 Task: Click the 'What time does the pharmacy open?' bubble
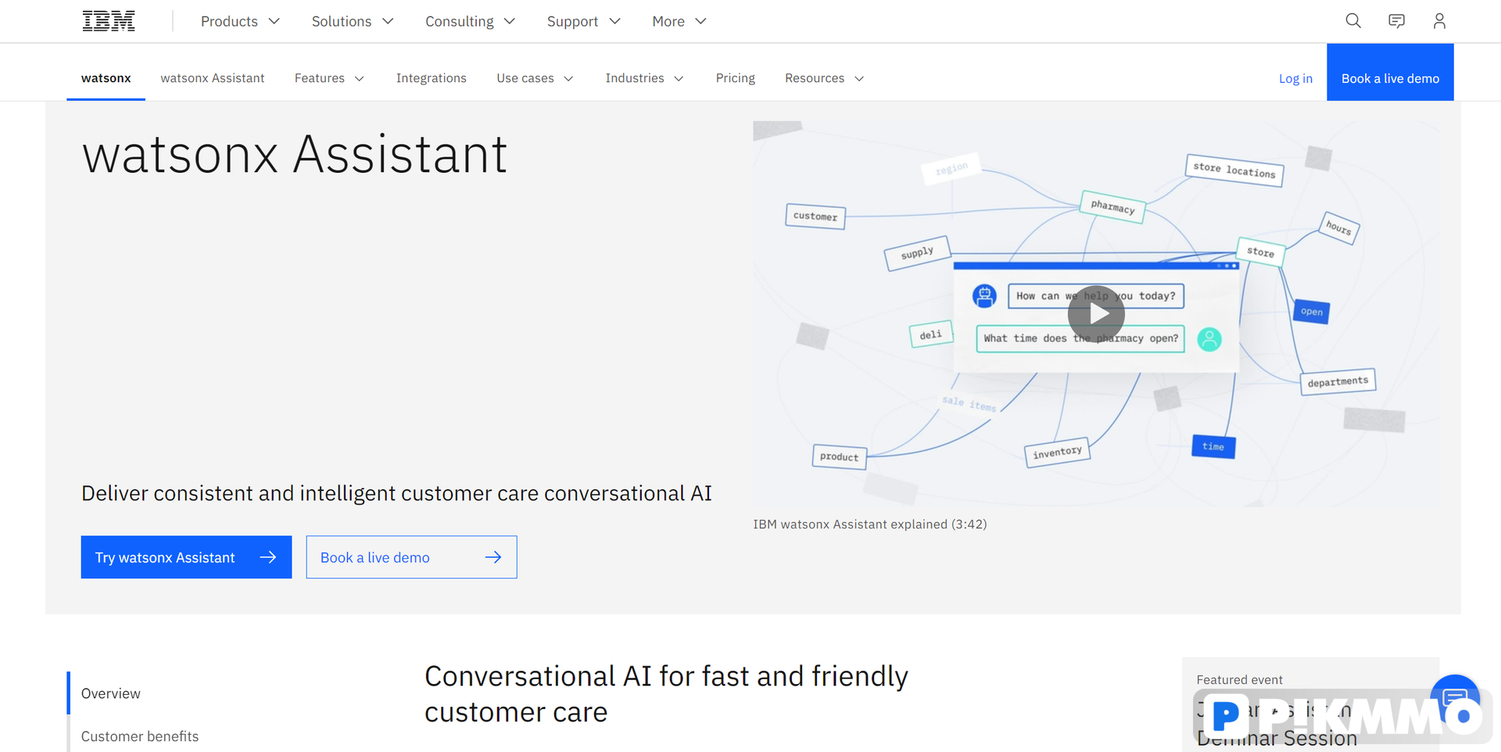point(1080,338)
